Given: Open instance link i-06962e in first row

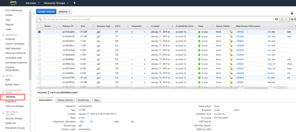Looking at the screenshot, I should point(240,32).
